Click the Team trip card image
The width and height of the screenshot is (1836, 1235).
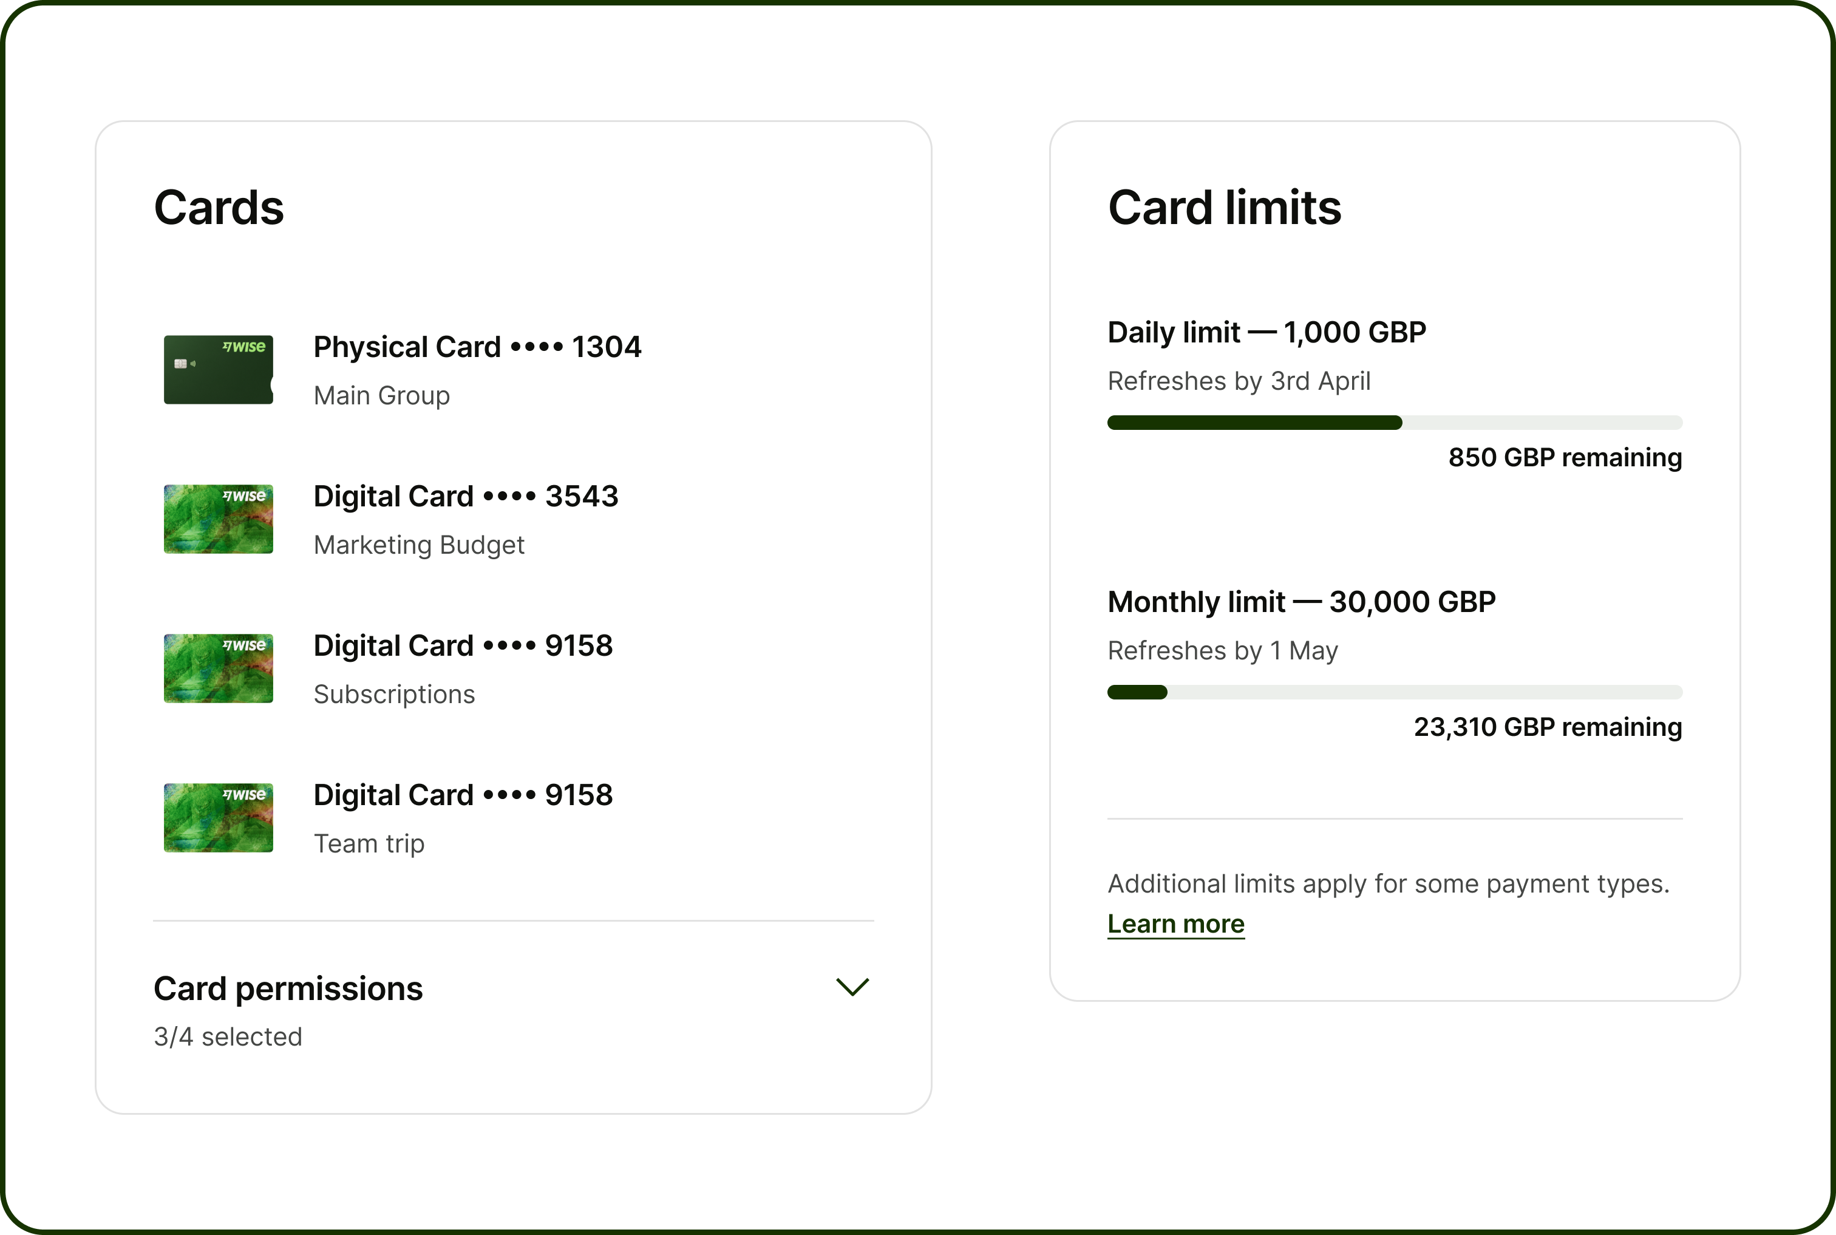coord(218,817)
